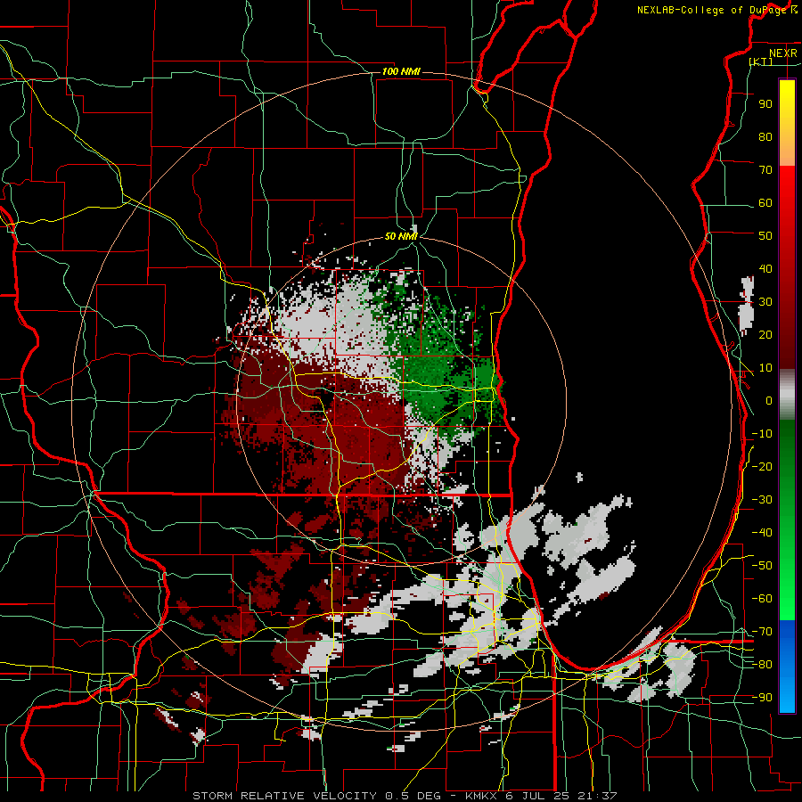Image resolution: width=802 pixels, height=802 pixels.
Task: Click the positive 70 scale value
Action: tap(765, 170)
